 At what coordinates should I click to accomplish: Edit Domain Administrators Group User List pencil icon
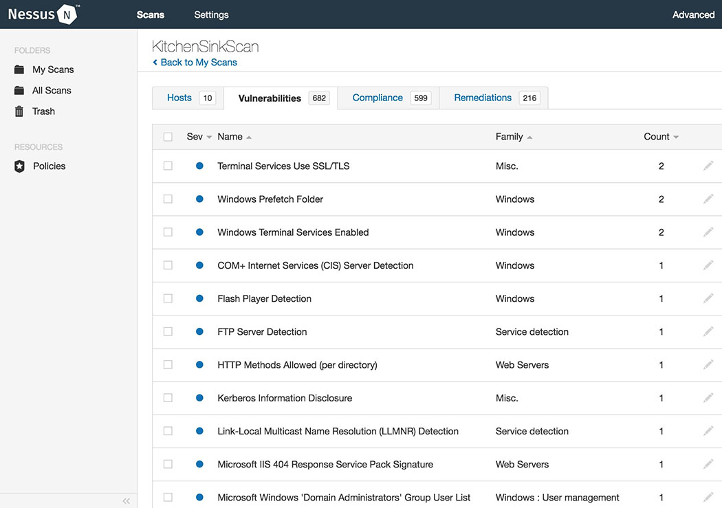[x=708, y=497]
